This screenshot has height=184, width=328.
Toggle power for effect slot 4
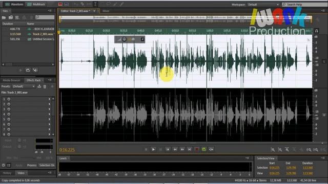tap(9, 114)
